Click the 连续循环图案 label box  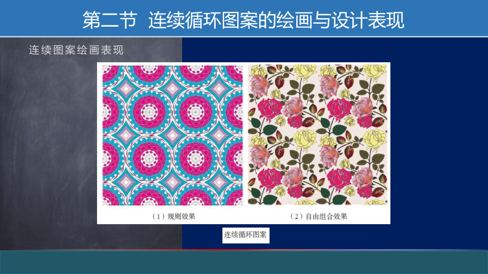246,235
